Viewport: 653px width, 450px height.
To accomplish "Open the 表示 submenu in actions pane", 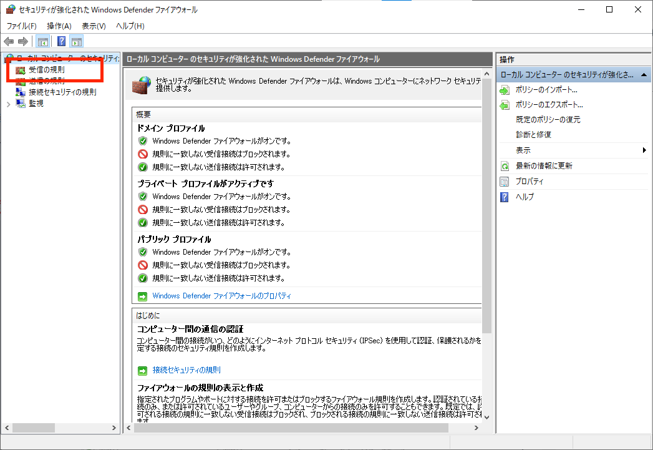I will pos(523,150).
